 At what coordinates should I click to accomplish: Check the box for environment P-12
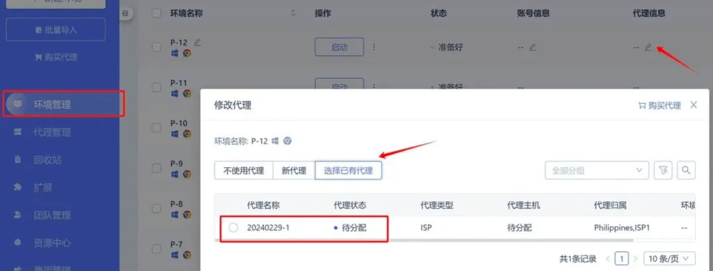(157, 47)
